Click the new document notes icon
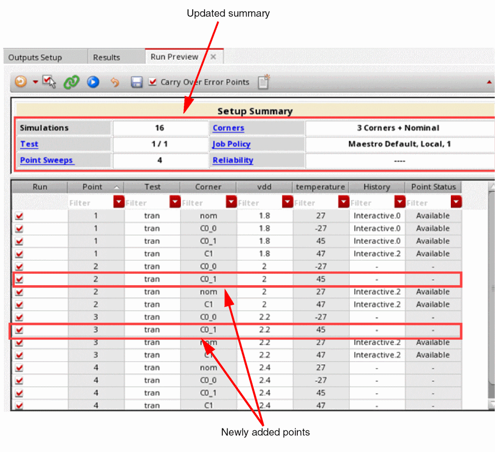 pos(264,82)
